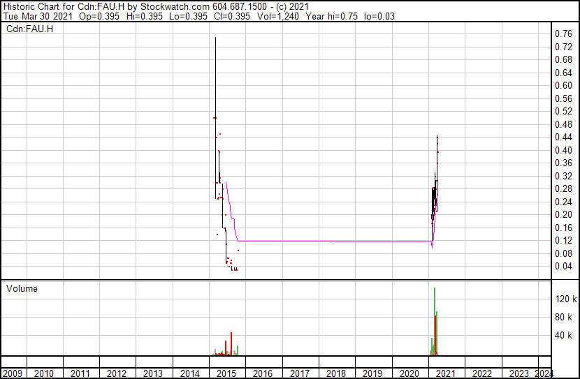This screenshot has width=580, height=379.
Task: Click the 0.24 price axis label
Action: point(563,202)
